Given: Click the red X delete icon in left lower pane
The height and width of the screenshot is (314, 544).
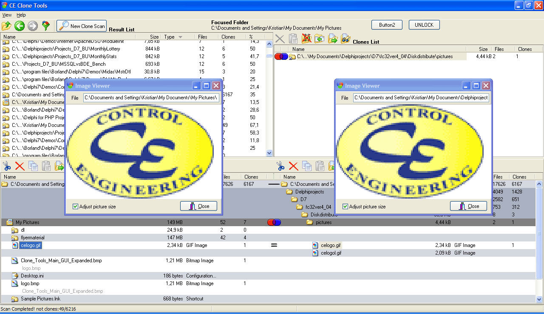Looking at the screenshot, I should [20, 166].
